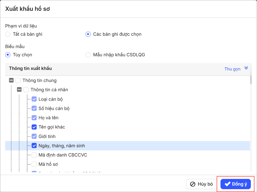Uncheck Ngày, tháng, năm sinh checkbox
257x192 pixels.
[x=34, y=146]
